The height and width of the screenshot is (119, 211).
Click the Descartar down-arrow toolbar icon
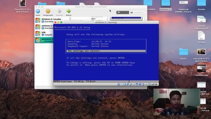[x=59, y=11]
